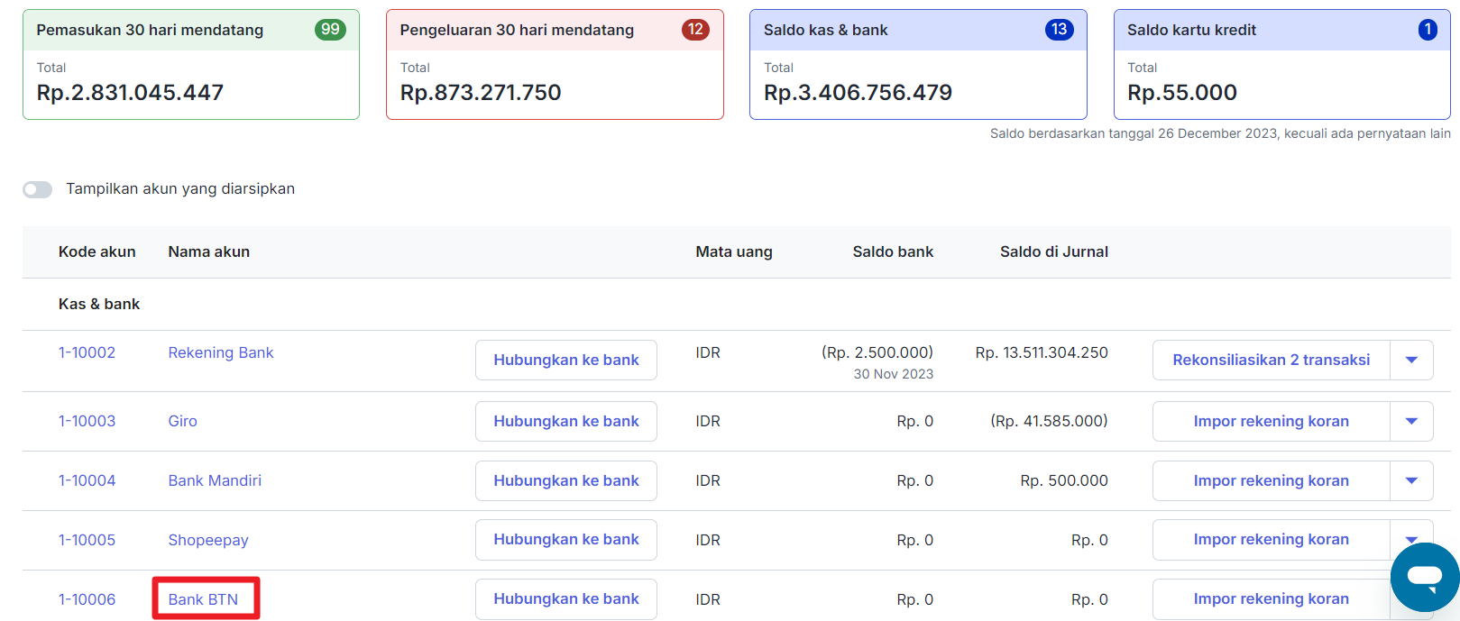
Task: Open account code 1-10003 link
Action: tap(87, 422)
